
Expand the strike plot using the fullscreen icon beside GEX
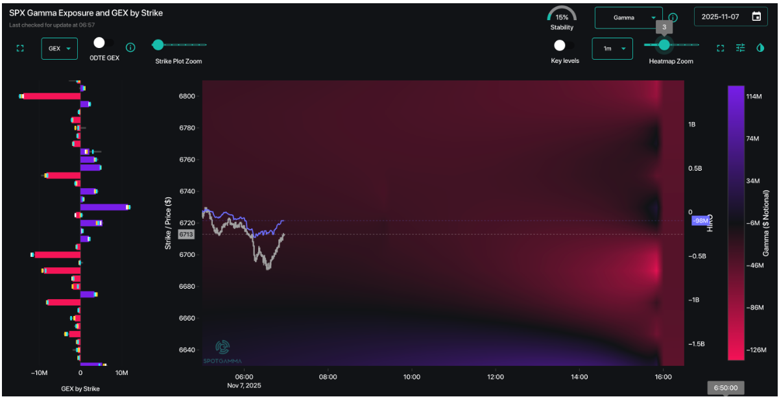[x=20, y=48]
